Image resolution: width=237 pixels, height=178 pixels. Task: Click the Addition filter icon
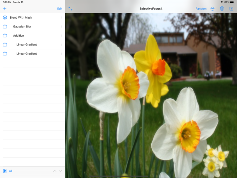[x=5, y=36]
